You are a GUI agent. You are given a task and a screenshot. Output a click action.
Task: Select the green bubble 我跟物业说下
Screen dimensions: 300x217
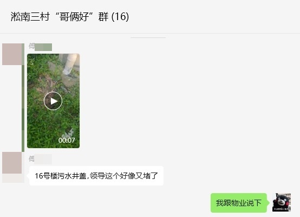pos(239,203)
